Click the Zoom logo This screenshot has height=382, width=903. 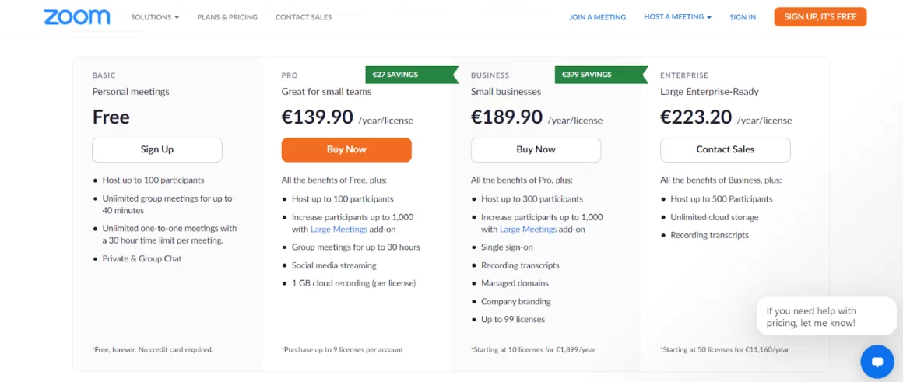pyautogui.click(x=76, y=17)
